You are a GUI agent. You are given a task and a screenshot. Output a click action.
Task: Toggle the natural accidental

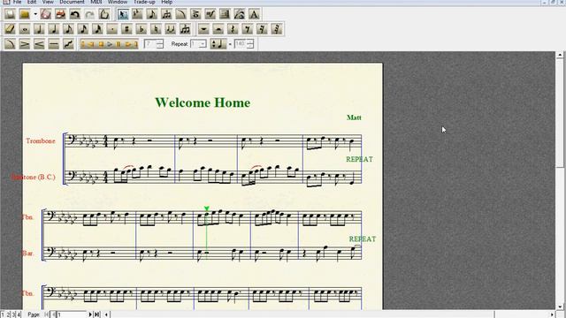coord(156,29)
